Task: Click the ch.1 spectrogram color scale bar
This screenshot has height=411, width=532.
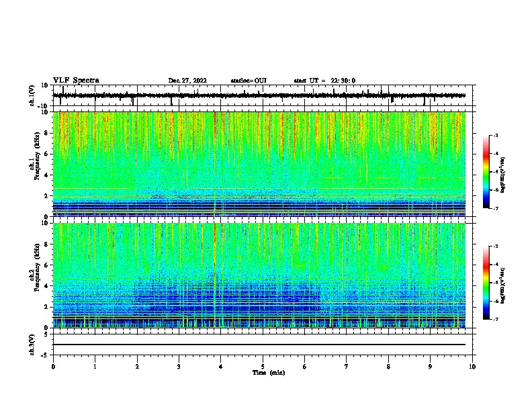Action: pos(486,172)
